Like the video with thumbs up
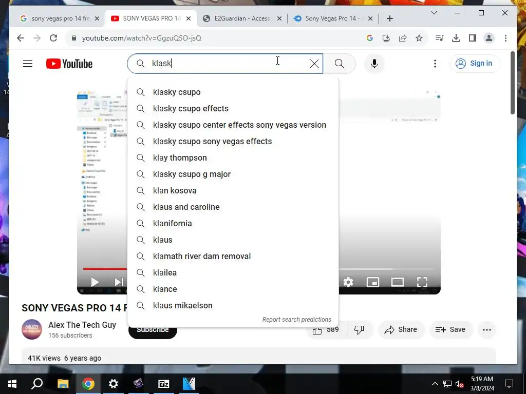 326,330
